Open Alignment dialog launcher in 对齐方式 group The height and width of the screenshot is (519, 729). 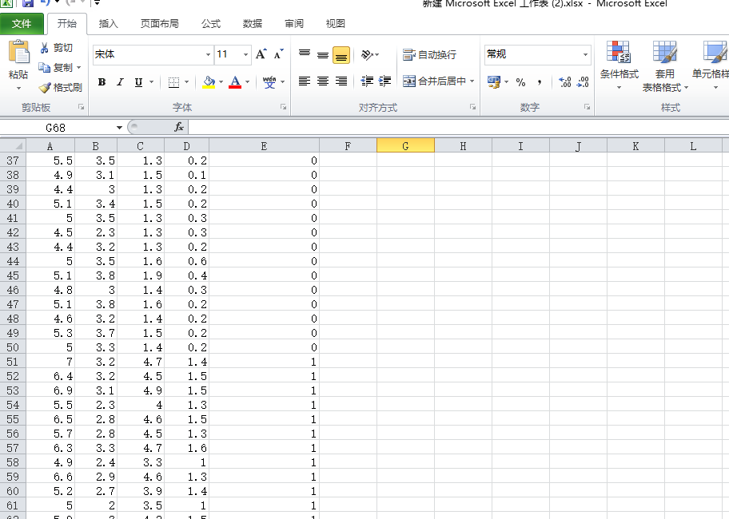pyautogui.click(x=473, y=107)
